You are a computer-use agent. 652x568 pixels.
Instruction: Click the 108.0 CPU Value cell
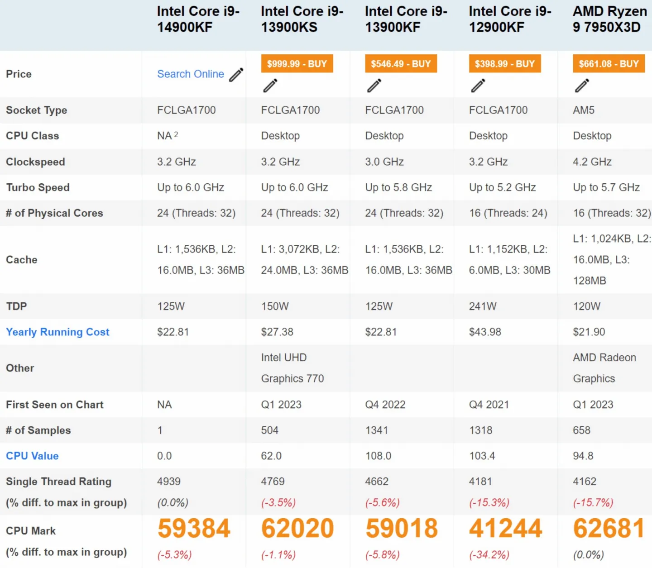pos(379,456)
